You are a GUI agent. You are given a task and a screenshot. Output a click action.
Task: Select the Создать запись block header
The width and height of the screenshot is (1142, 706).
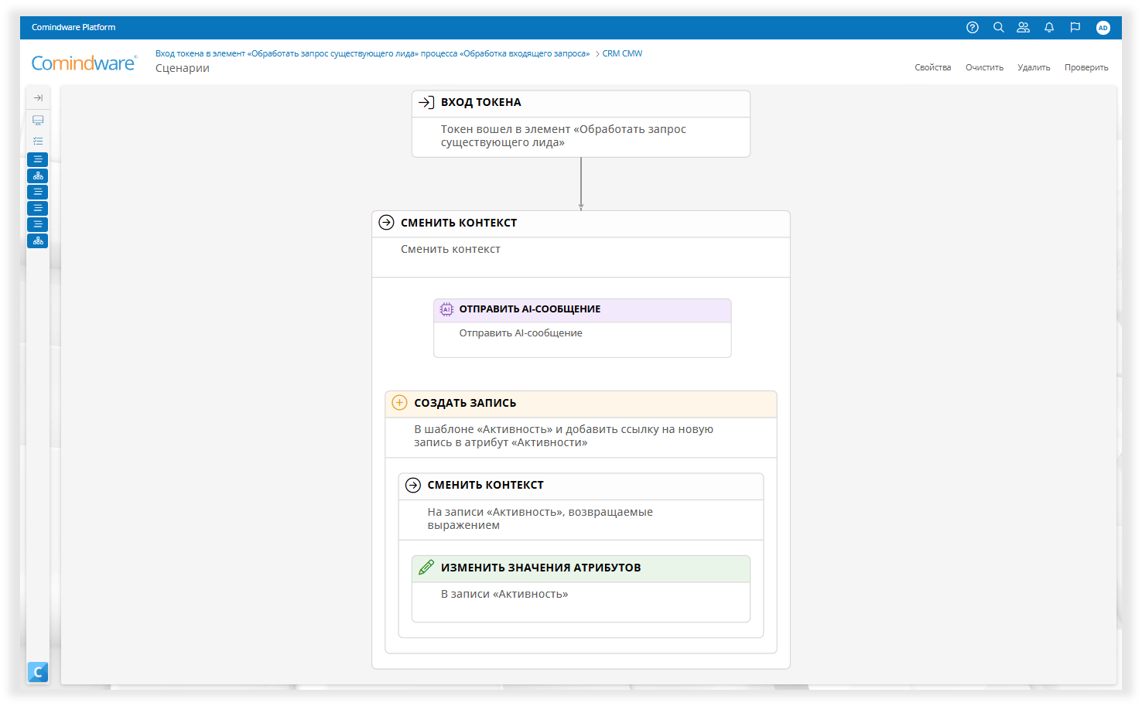(580, 404)
